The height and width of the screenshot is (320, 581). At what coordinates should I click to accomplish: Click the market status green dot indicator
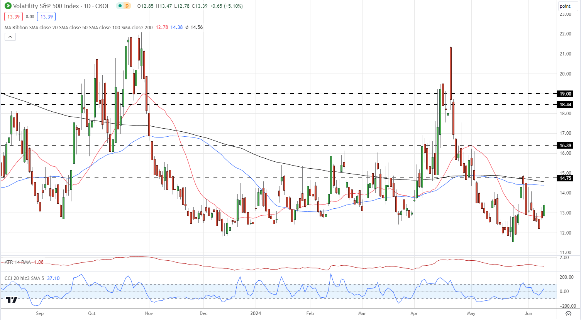point(120,6)
